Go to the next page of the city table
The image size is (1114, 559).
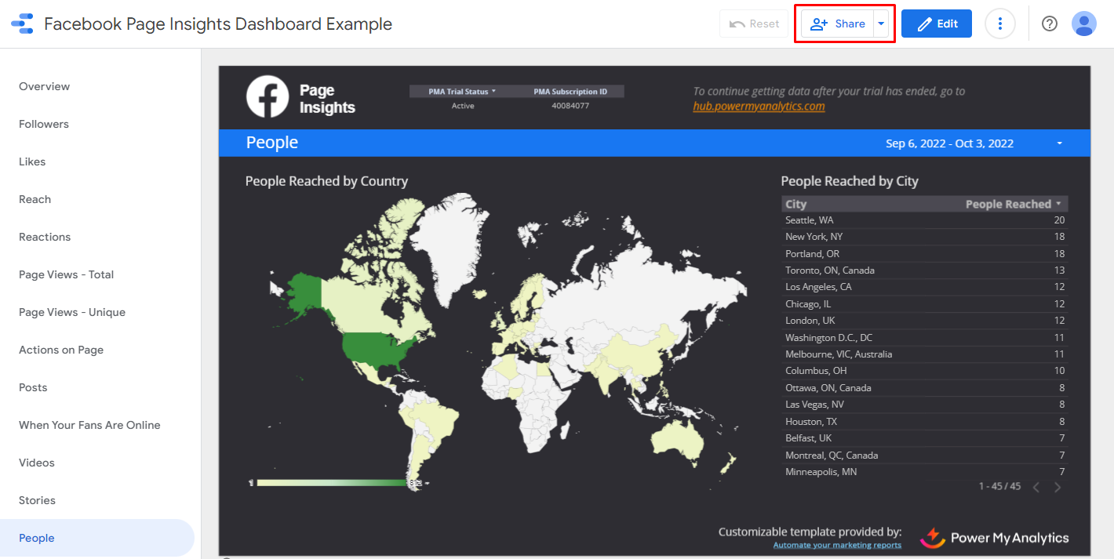click(1058, 488)
